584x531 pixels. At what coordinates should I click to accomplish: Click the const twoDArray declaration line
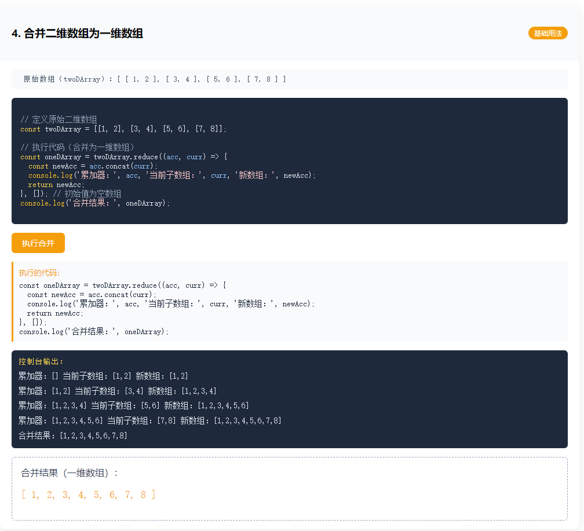(x=123, y=129)
